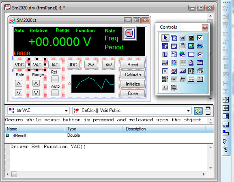
Task: Toggle the Rel button on the panel
Action: pos(55,79)
